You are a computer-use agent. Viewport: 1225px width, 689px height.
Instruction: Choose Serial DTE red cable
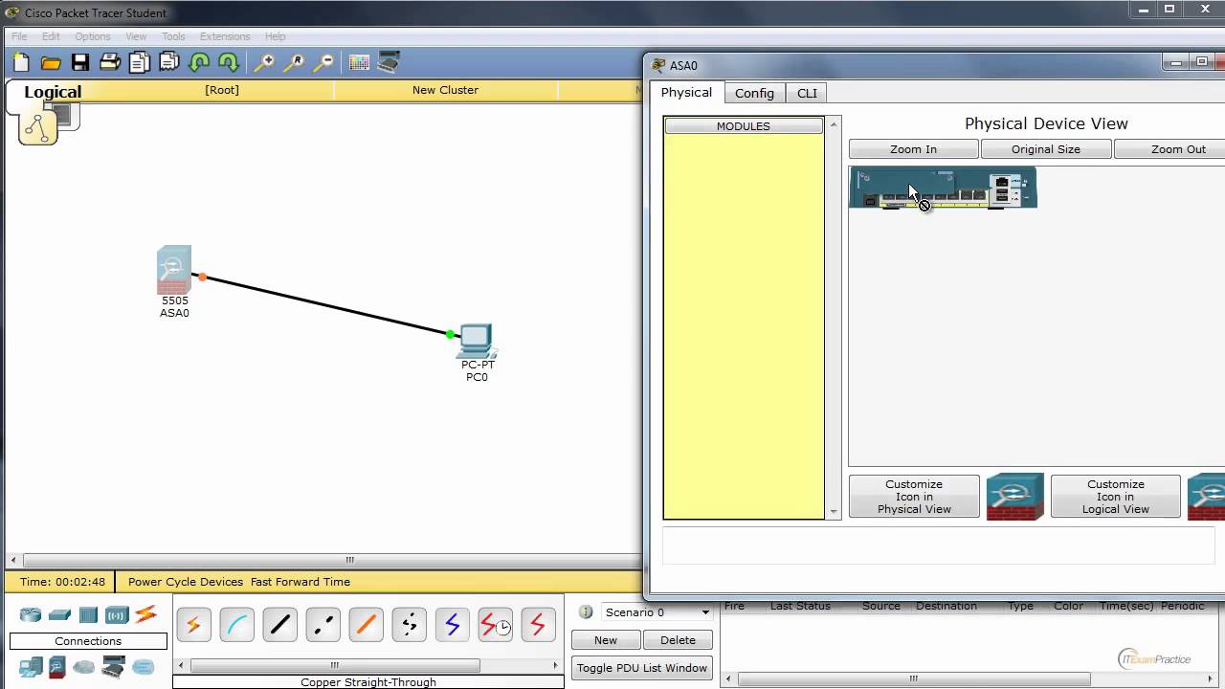click(538, 625)
